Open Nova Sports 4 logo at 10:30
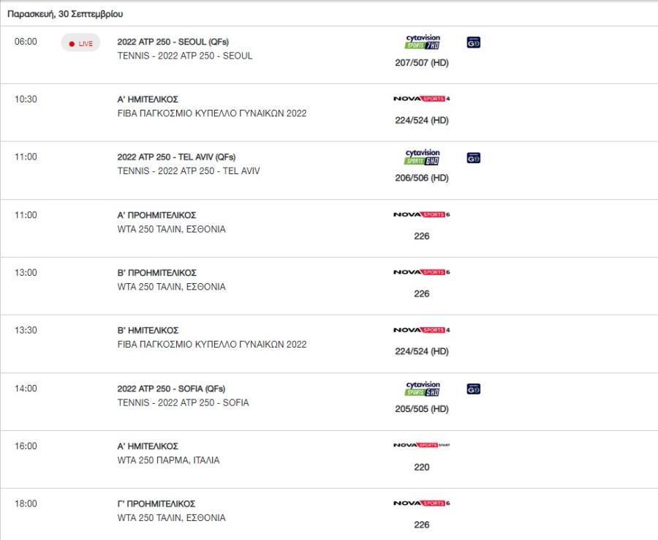 (x=421, y=99)
